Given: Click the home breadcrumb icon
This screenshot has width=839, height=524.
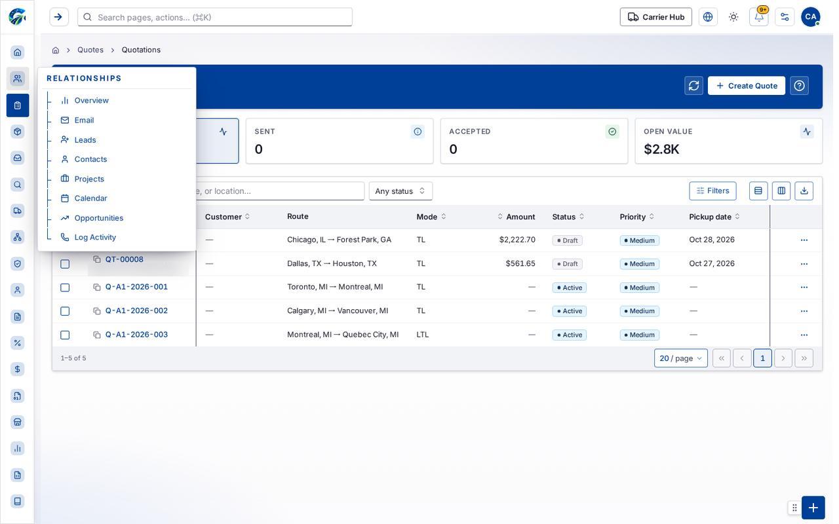Looking at the screenshot, I should tap(56, 50).
